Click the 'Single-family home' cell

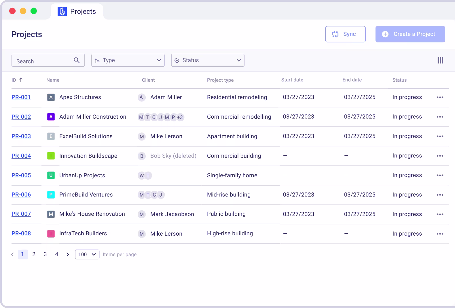pyautogui.click(x=232, y=175)
